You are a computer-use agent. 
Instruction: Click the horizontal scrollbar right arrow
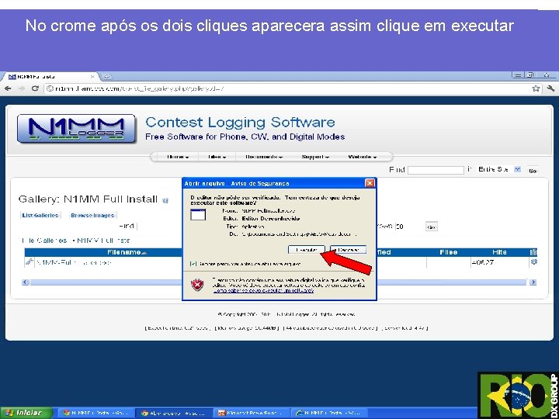533,282
